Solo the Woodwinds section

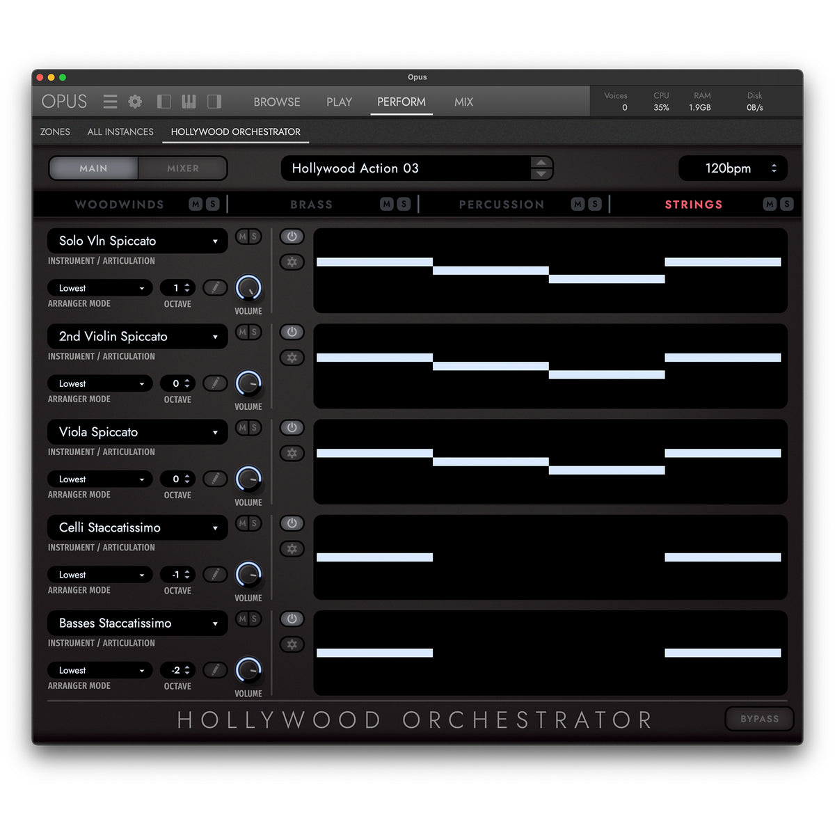(212, 204)
